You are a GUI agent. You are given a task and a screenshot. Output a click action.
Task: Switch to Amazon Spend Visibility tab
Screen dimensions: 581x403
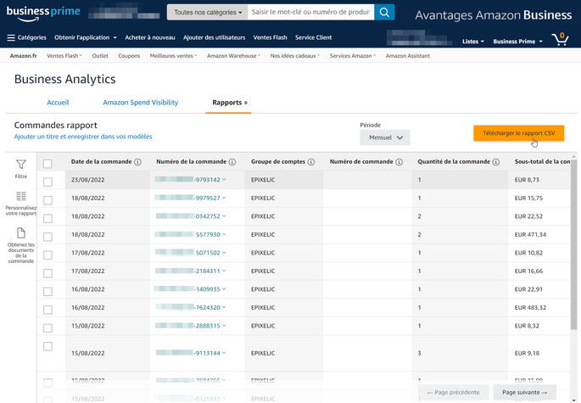pyautogui.click(x=141, y=103)
